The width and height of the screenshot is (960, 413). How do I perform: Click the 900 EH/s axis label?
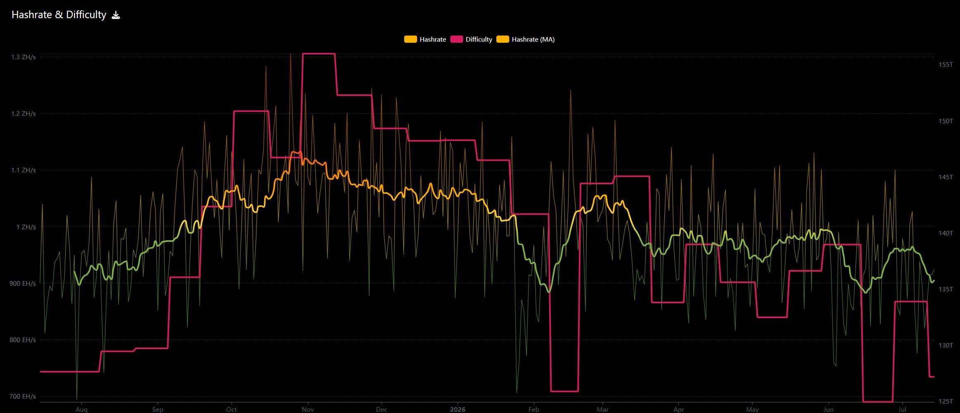(22, 284)
